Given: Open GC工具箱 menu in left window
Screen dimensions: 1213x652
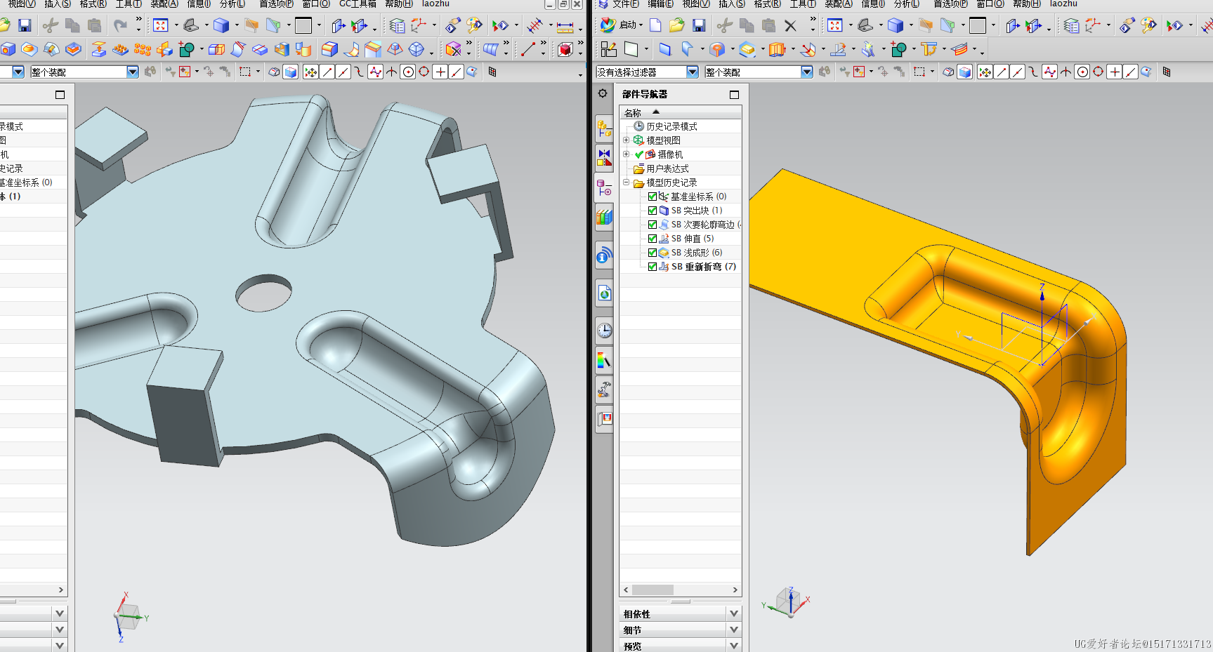Looking at the screenshot, I should coord(358,4).
